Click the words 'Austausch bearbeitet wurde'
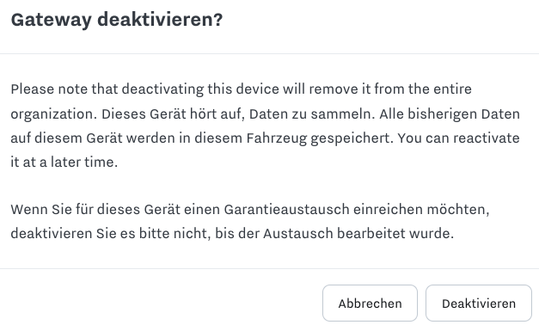 click(x=358, y=233)
